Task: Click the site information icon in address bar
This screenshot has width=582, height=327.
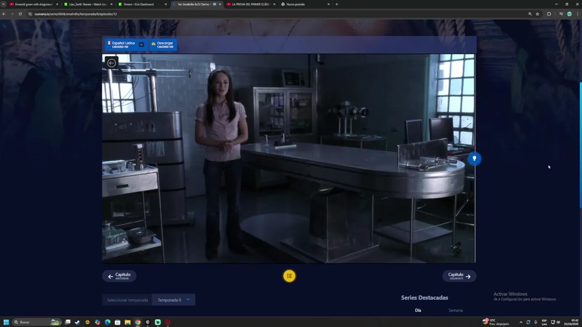Action: pyautogui.click(x=30, y=14)
